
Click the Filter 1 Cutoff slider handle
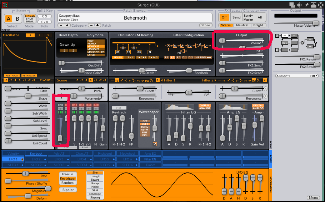[x=140, y=89]
